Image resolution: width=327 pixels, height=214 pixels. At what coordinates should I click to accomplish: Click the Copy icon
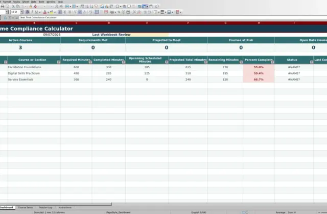(18, 7)
